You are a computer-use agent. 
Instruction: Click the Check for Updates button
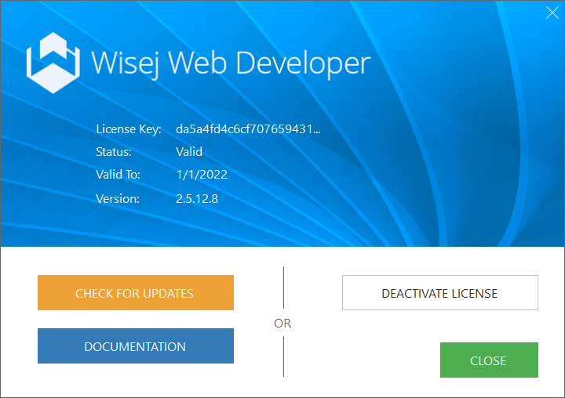[x=136, y=292]
